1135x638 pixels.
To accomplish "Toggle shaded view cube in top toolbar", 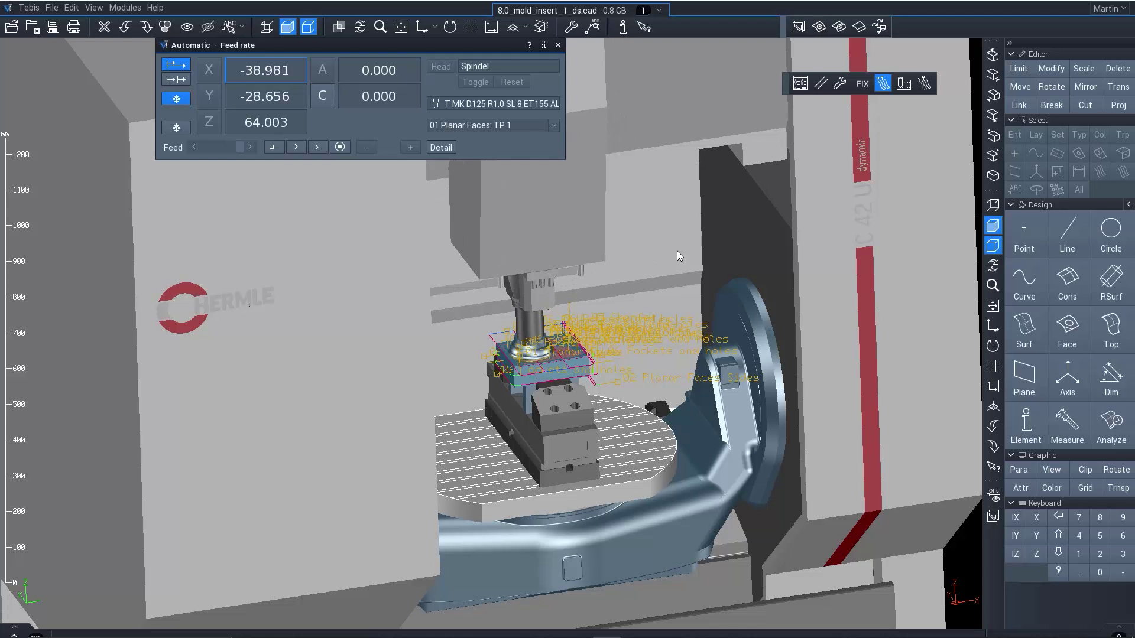I will [x=287, y=27].
